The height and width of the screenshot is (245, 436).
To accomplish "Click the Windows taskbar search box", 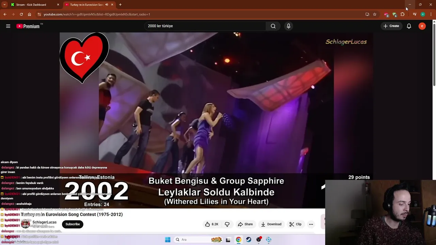I will [x=199, y=240].
